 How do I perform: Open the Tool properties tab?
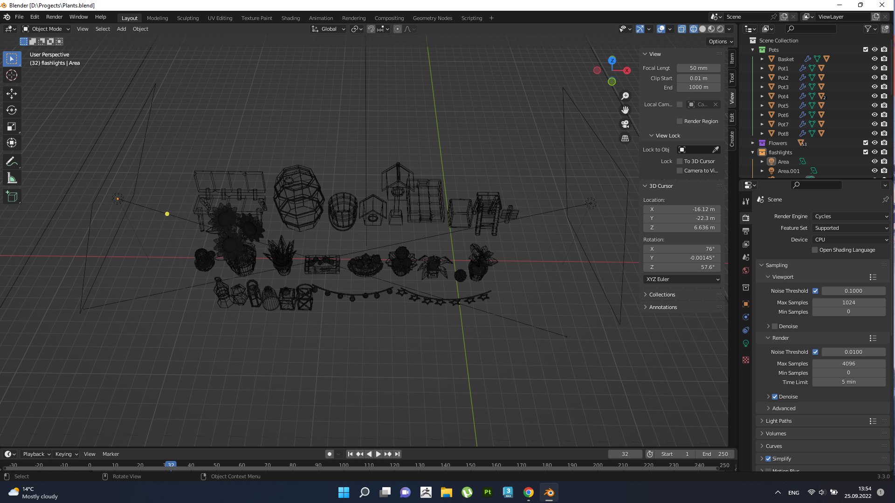coord(746,201)
